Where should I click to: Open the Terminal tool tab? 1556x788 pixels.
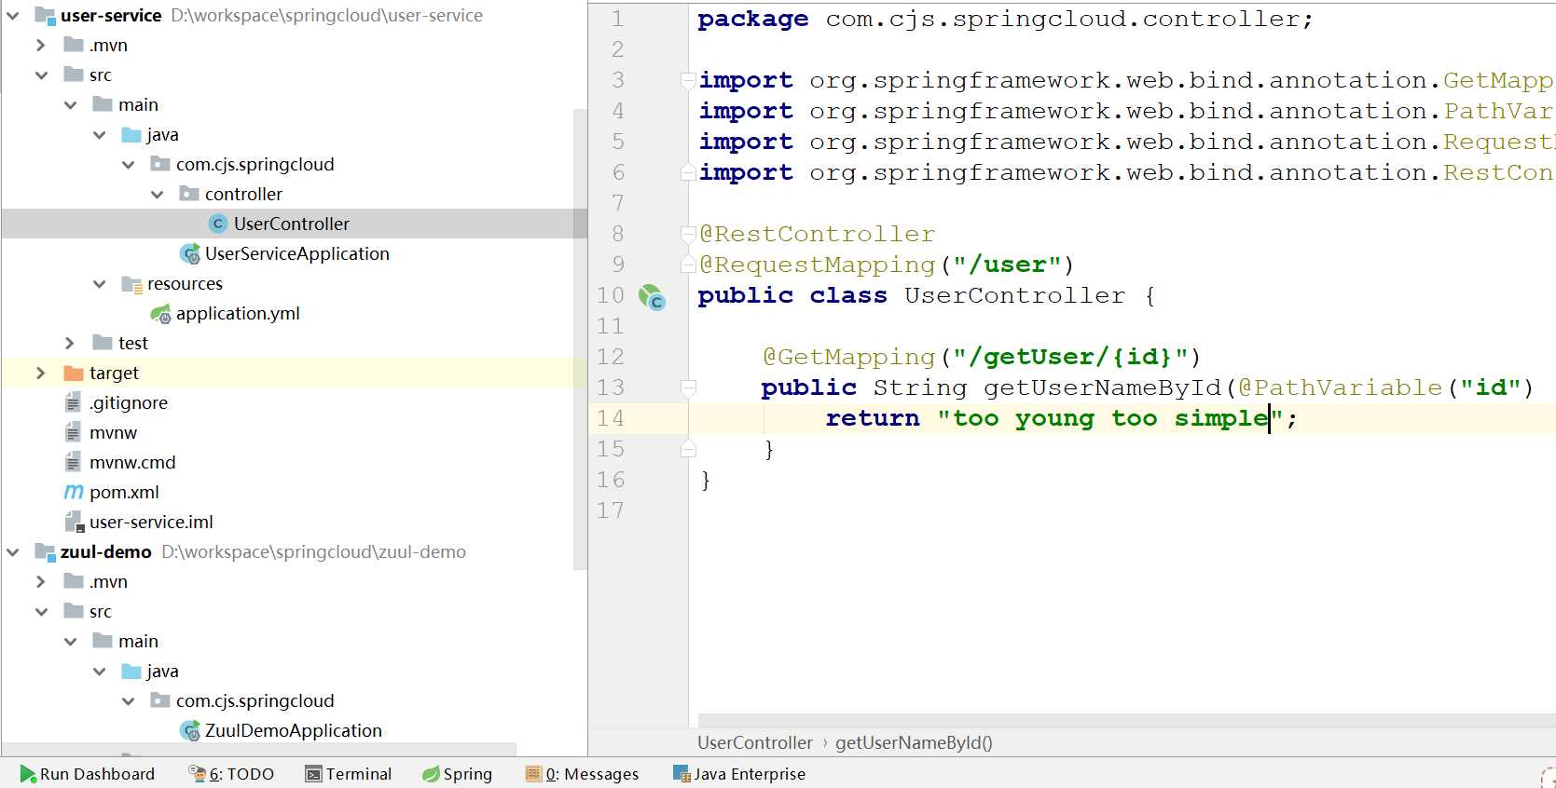click(349, 774)
